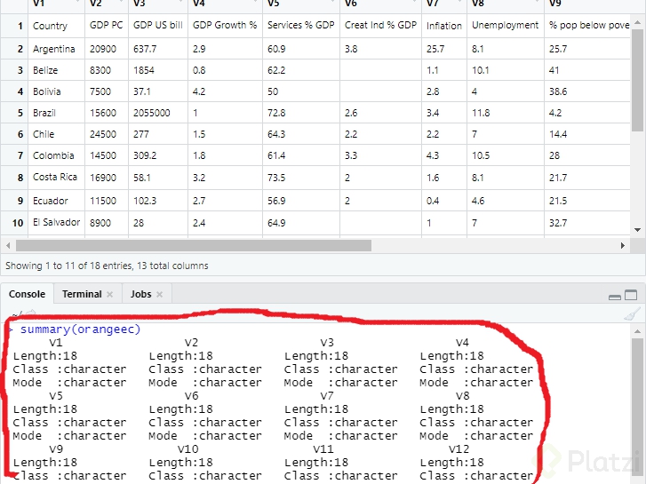
Task: Click the % pop below poverty cell
Action: 587,26
